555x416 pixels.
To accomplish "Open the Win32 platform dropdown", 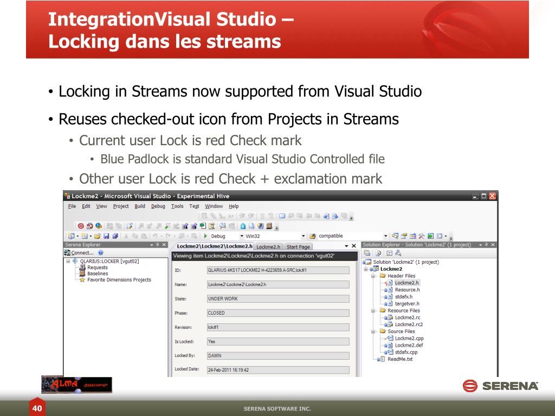I will pos(303,236).
